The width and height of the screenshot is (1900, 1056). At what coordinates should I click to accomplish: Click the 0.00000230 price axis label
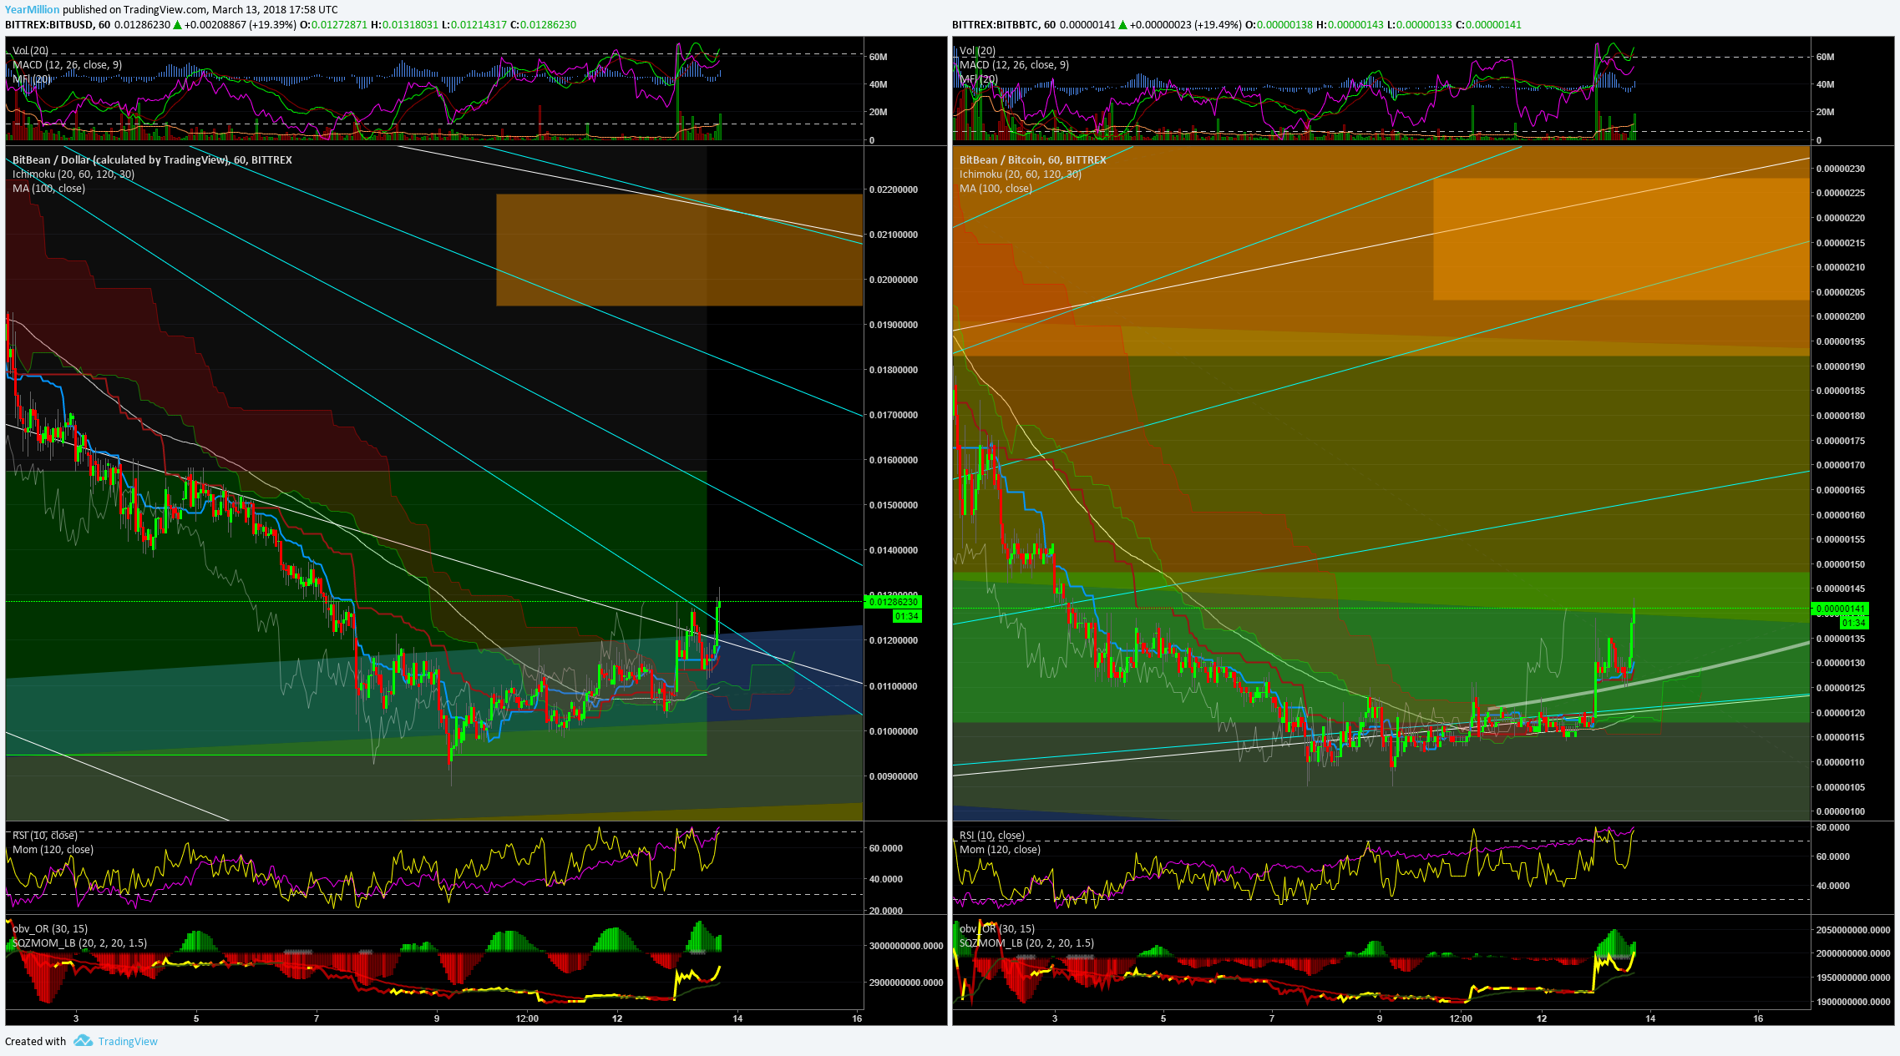click(x=1841, y=169)
